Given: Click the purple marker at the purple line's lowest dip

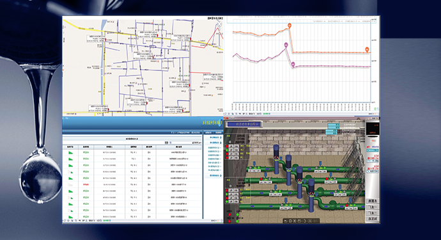Looking at the screenshot, I should 293,65.
